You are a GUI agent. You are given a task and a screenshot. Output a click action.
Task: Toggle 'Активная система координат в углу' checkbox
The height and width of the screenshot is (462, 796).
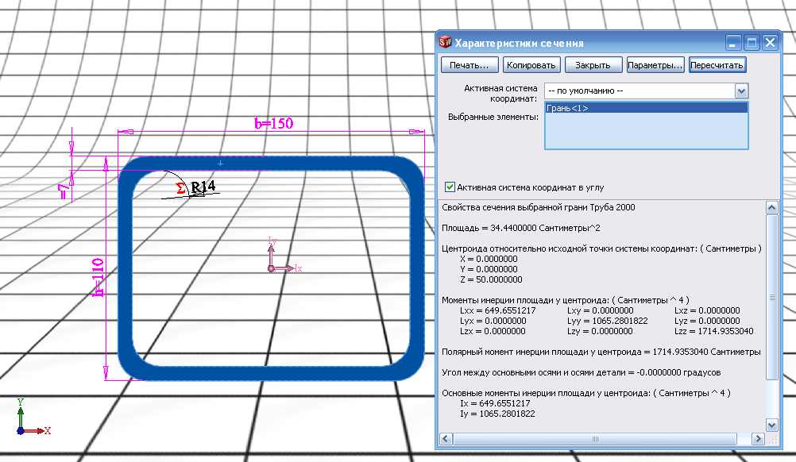click(x=450, y=187)
